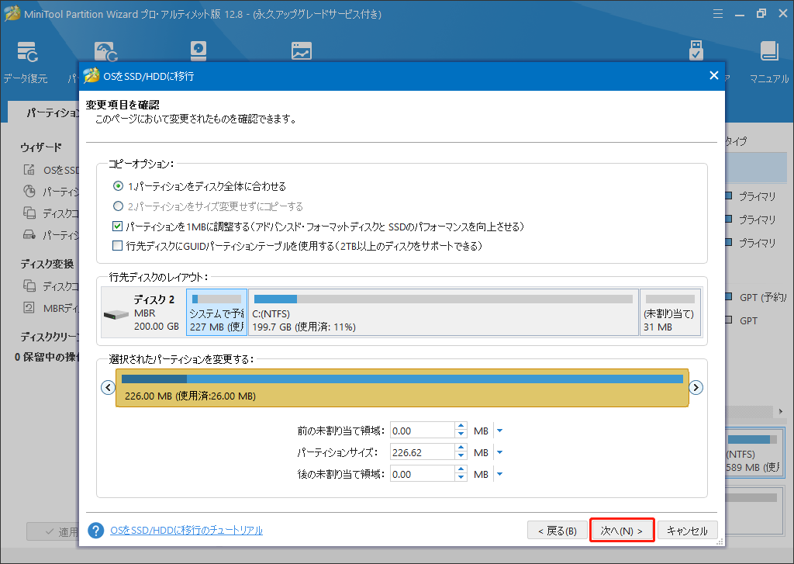Select パーティションをディスク全体に合わせる radio option
Viewport: 794px width, 564px height.
click(118, 186)
